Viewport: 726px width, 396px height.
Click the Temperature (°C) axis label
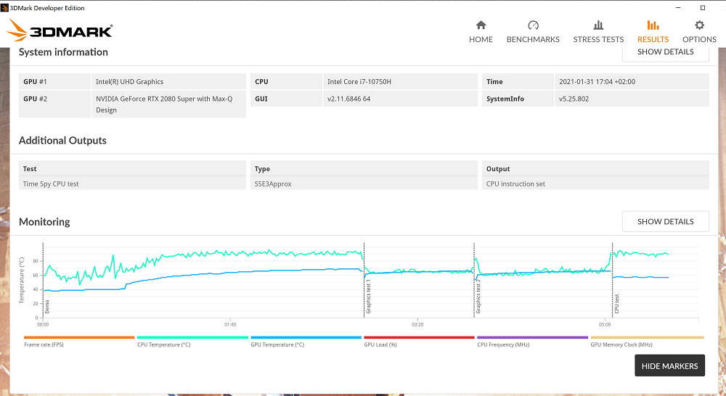pos(21,281)
